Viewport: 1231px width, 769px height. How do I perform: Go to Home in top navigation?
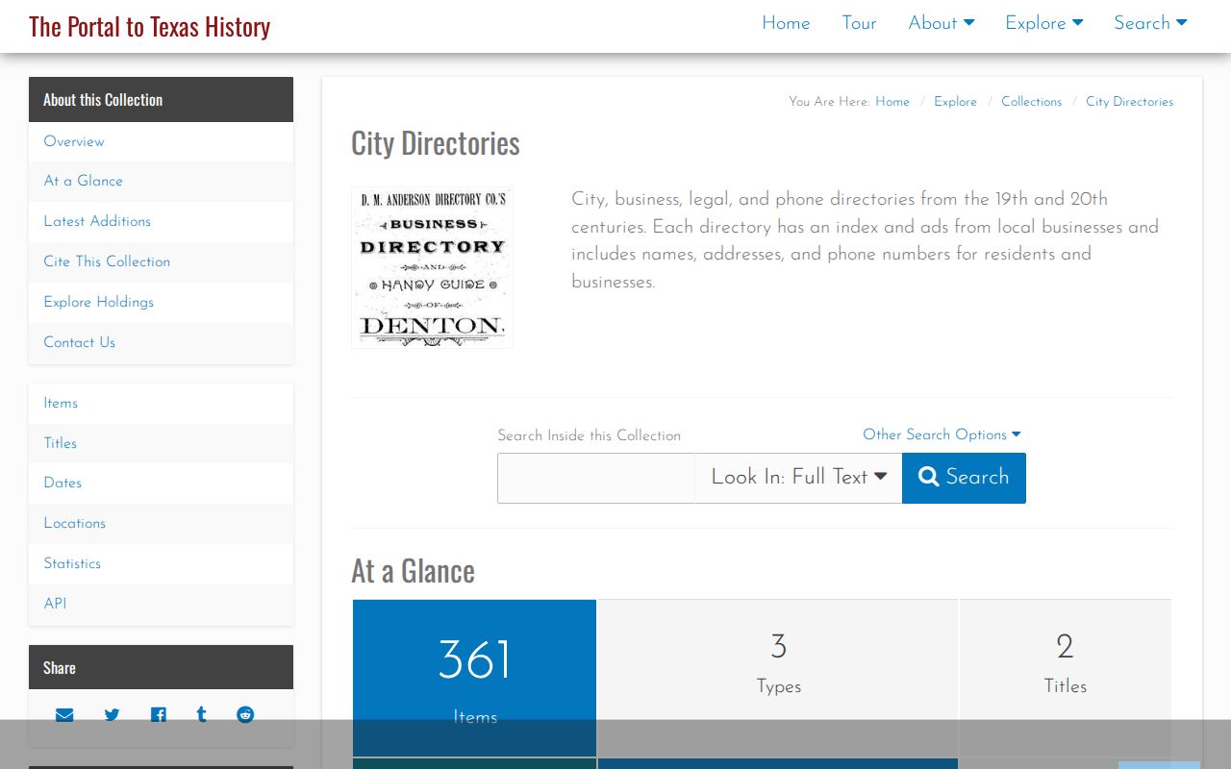786,23
